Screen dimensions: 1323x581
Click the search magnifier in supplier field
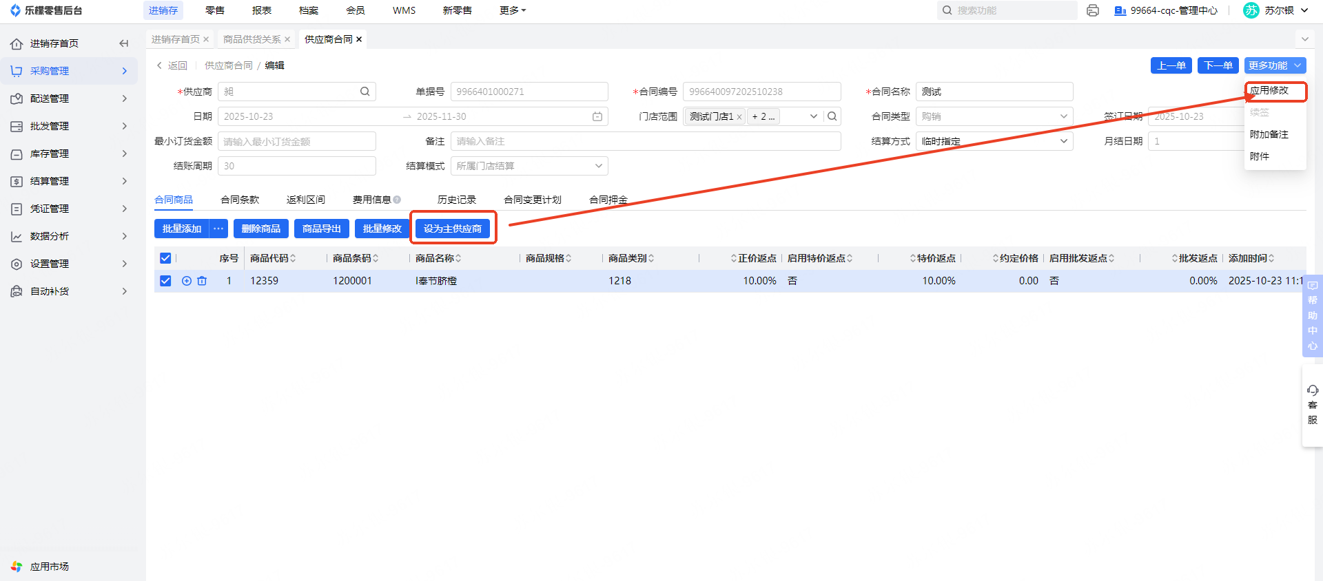click(x=365, y=92)
